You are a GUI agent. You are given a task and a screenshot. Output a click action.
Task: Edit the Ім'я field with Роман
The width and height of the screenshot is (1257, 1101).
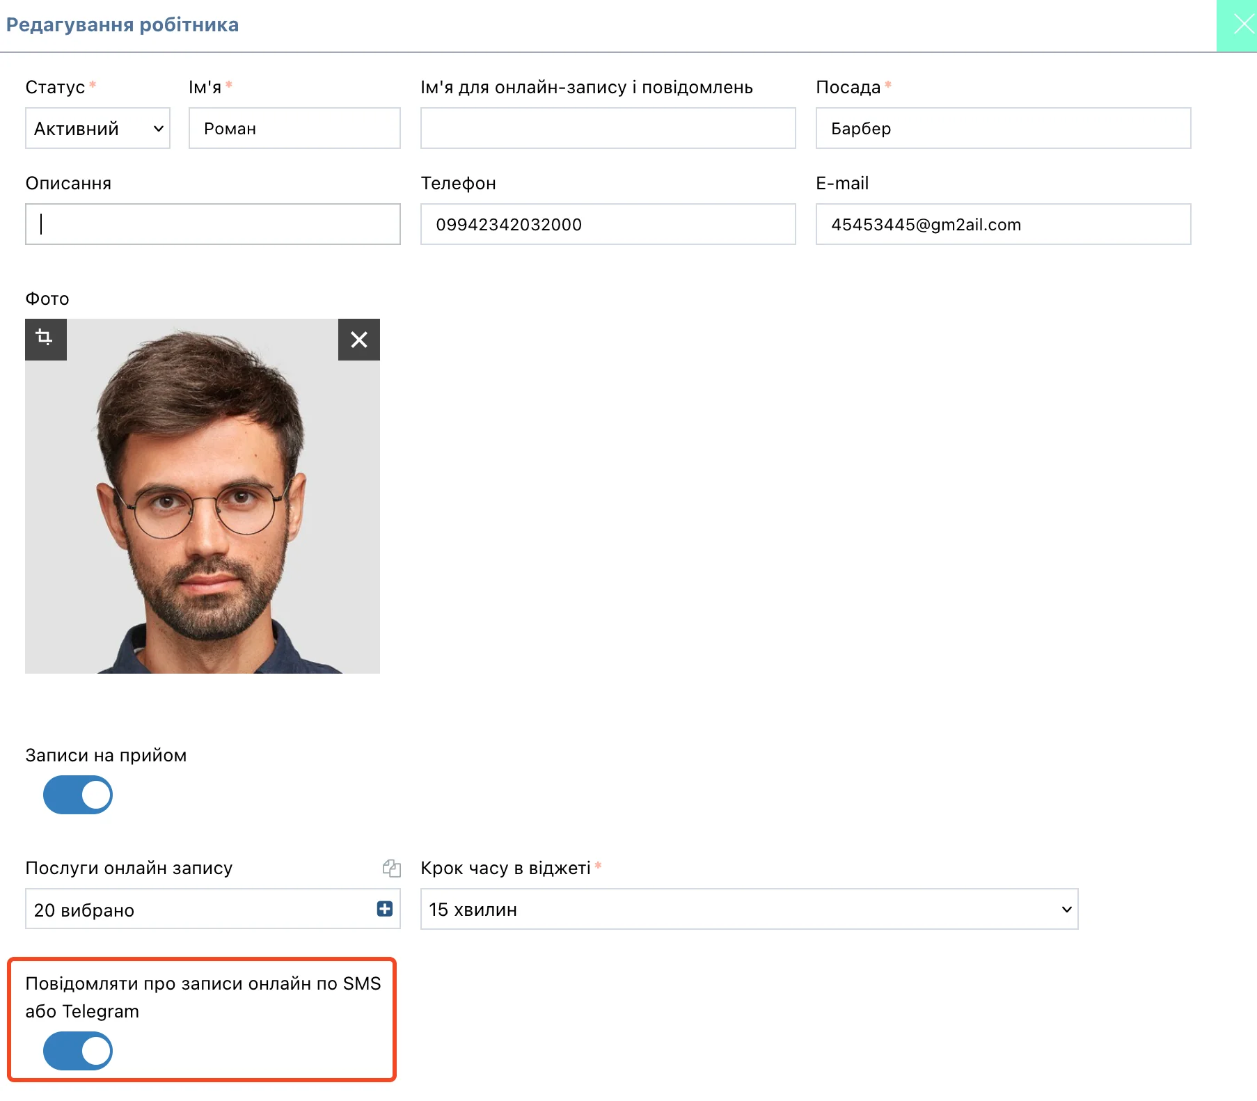pos(294,128)
